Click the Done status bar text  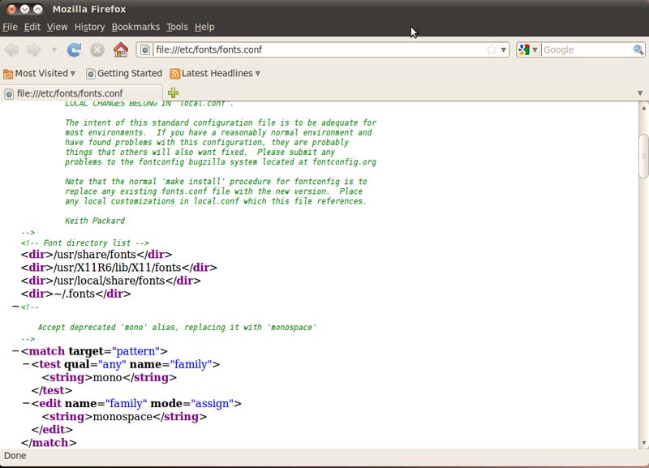[x=15, y=456]
